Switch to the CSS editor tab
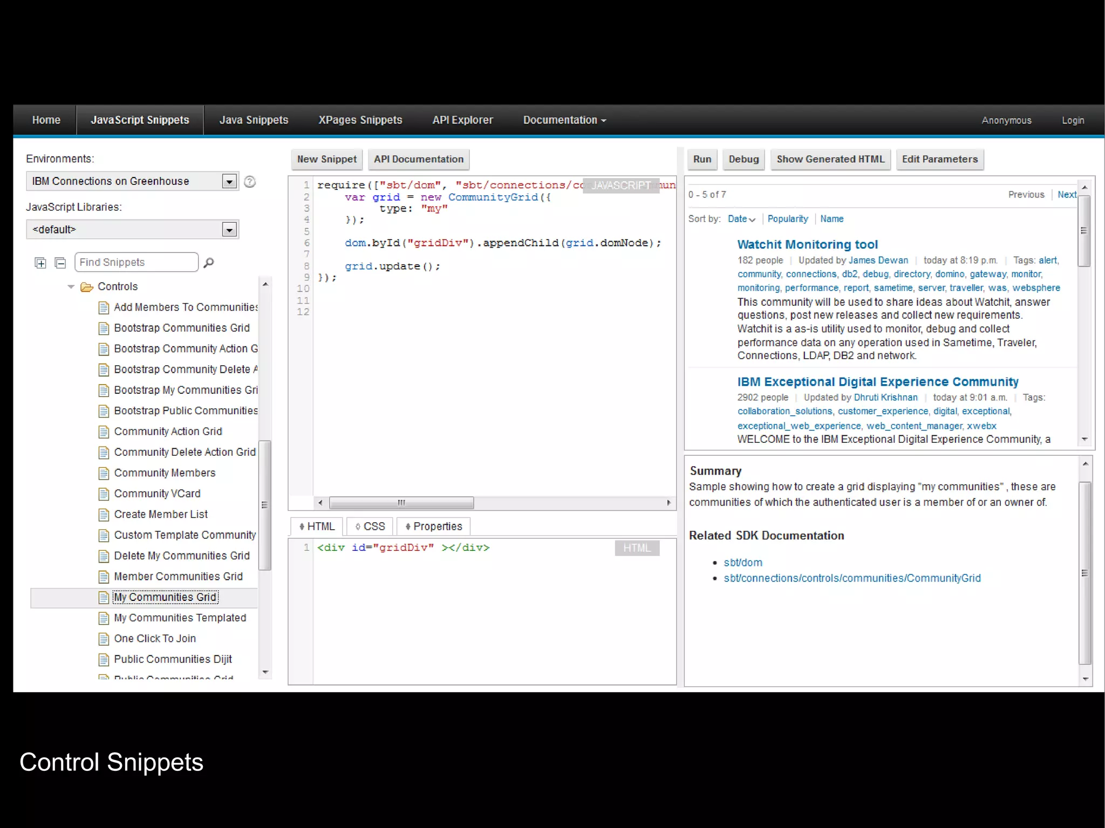Viewport: 1105px width, 828px height. point(370,526)
